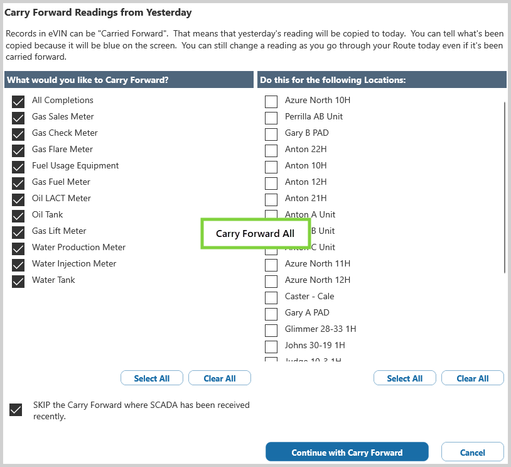Screen dimensions: 511x467
Task: Click the Locations list vertical scrollbar
Action: (x=504, y=187)
